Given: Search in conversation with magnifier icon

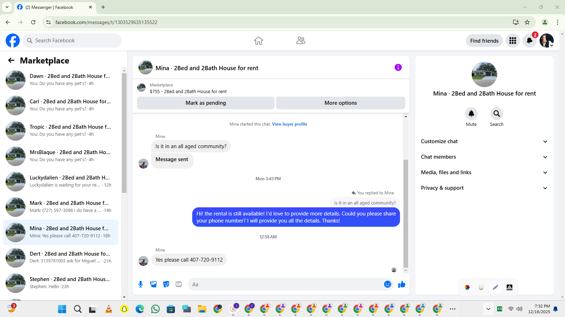Looking at the screenshot, I should coord(497,114).
